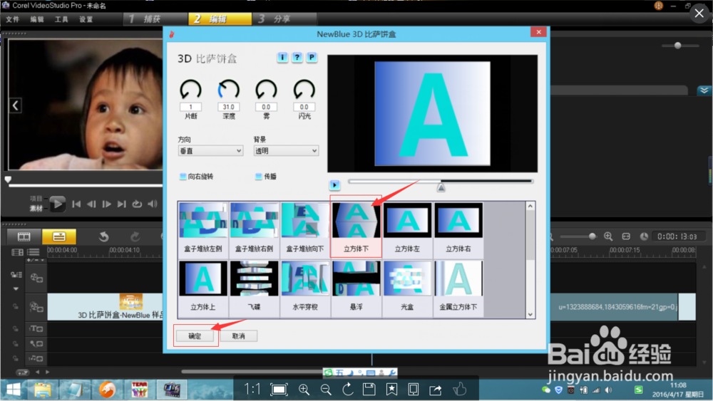Click the preset list scroll-up arrow
This screenshot has height=401, width=713.
coord(530,206)
